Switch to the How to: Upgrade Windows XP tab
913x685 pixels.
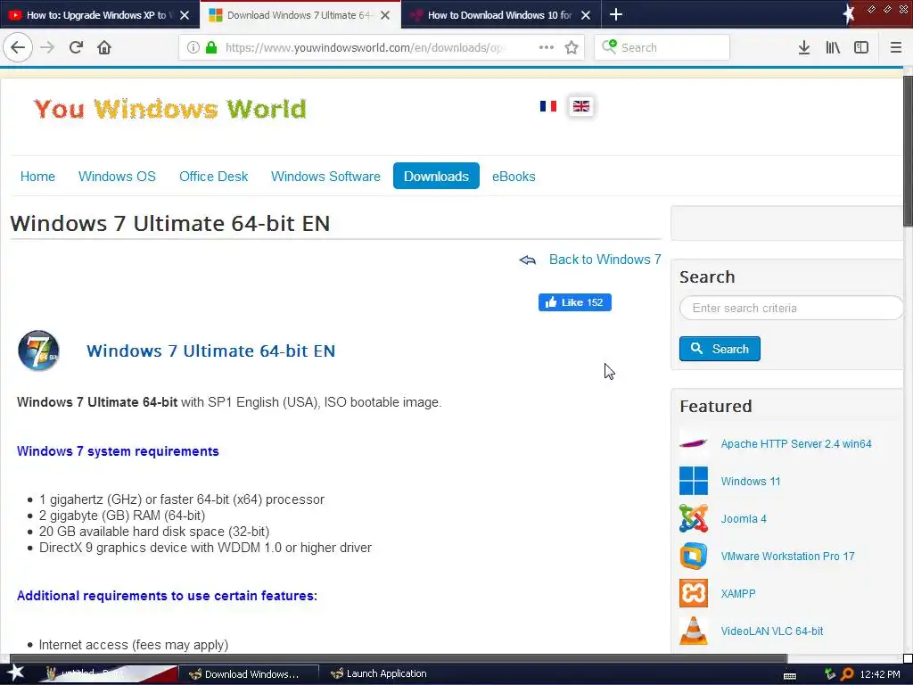(x=99, y=15)
